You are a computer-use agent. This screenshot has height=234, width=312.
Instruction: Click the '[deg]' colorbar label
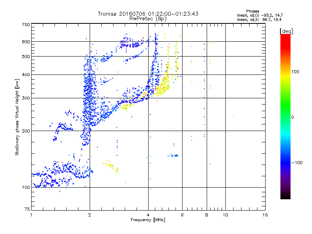286,31
